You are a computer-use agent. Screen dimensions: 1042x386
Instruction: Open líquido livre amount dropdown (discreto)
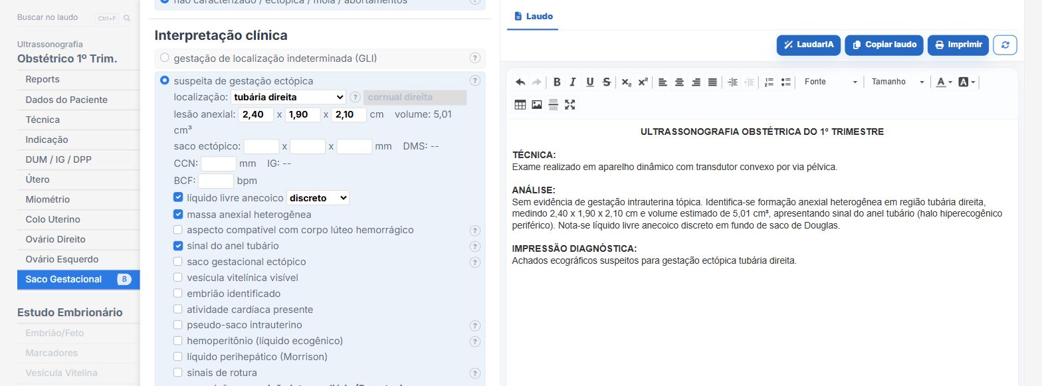pyautogui.click(x=318, y=198)
